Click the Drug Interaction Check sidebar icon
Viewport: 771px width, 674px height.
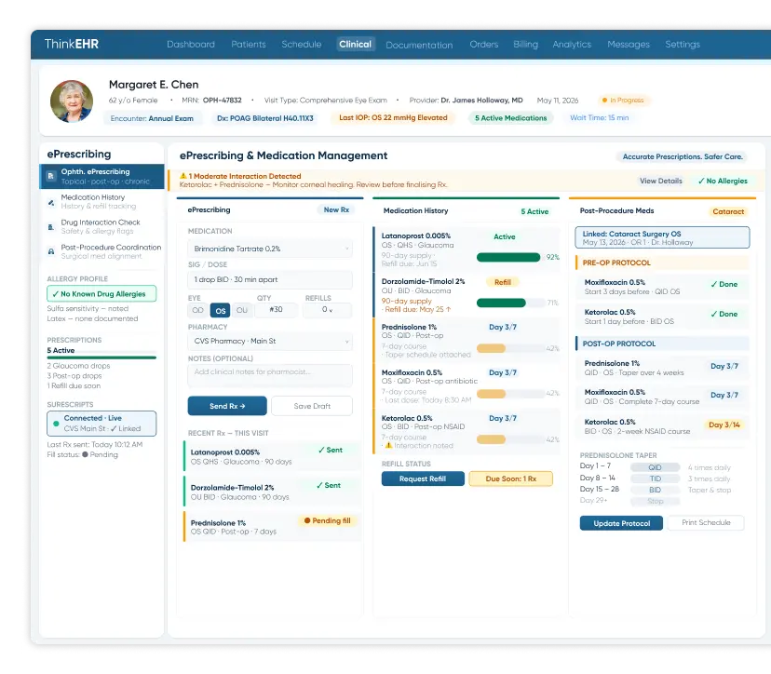coord(50,227)
